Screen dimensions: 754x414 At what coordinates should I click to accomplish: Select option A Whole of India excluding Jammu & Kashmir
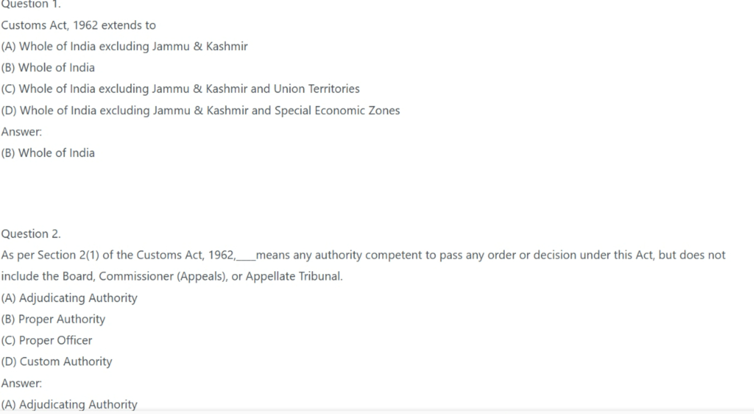124,46
